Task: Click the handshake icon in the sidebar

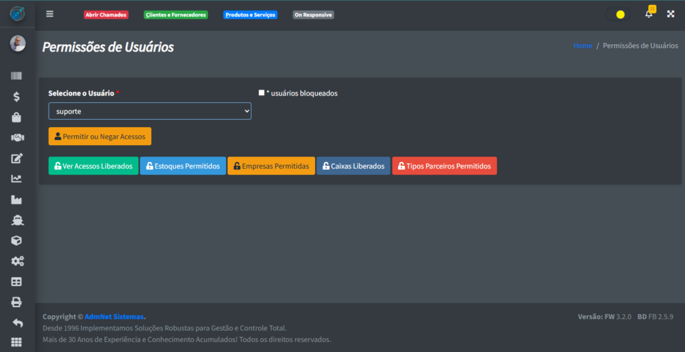Action: coord(17,138)
